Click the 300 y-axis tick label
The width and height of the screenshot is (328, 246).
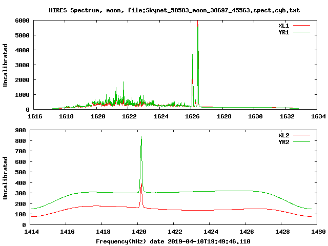click(x=20, y=193)
